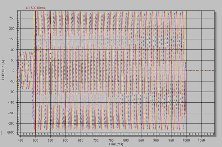Click the 850 time-axis tick label
This screenshot has height=147, width=222.
point(141,141)
